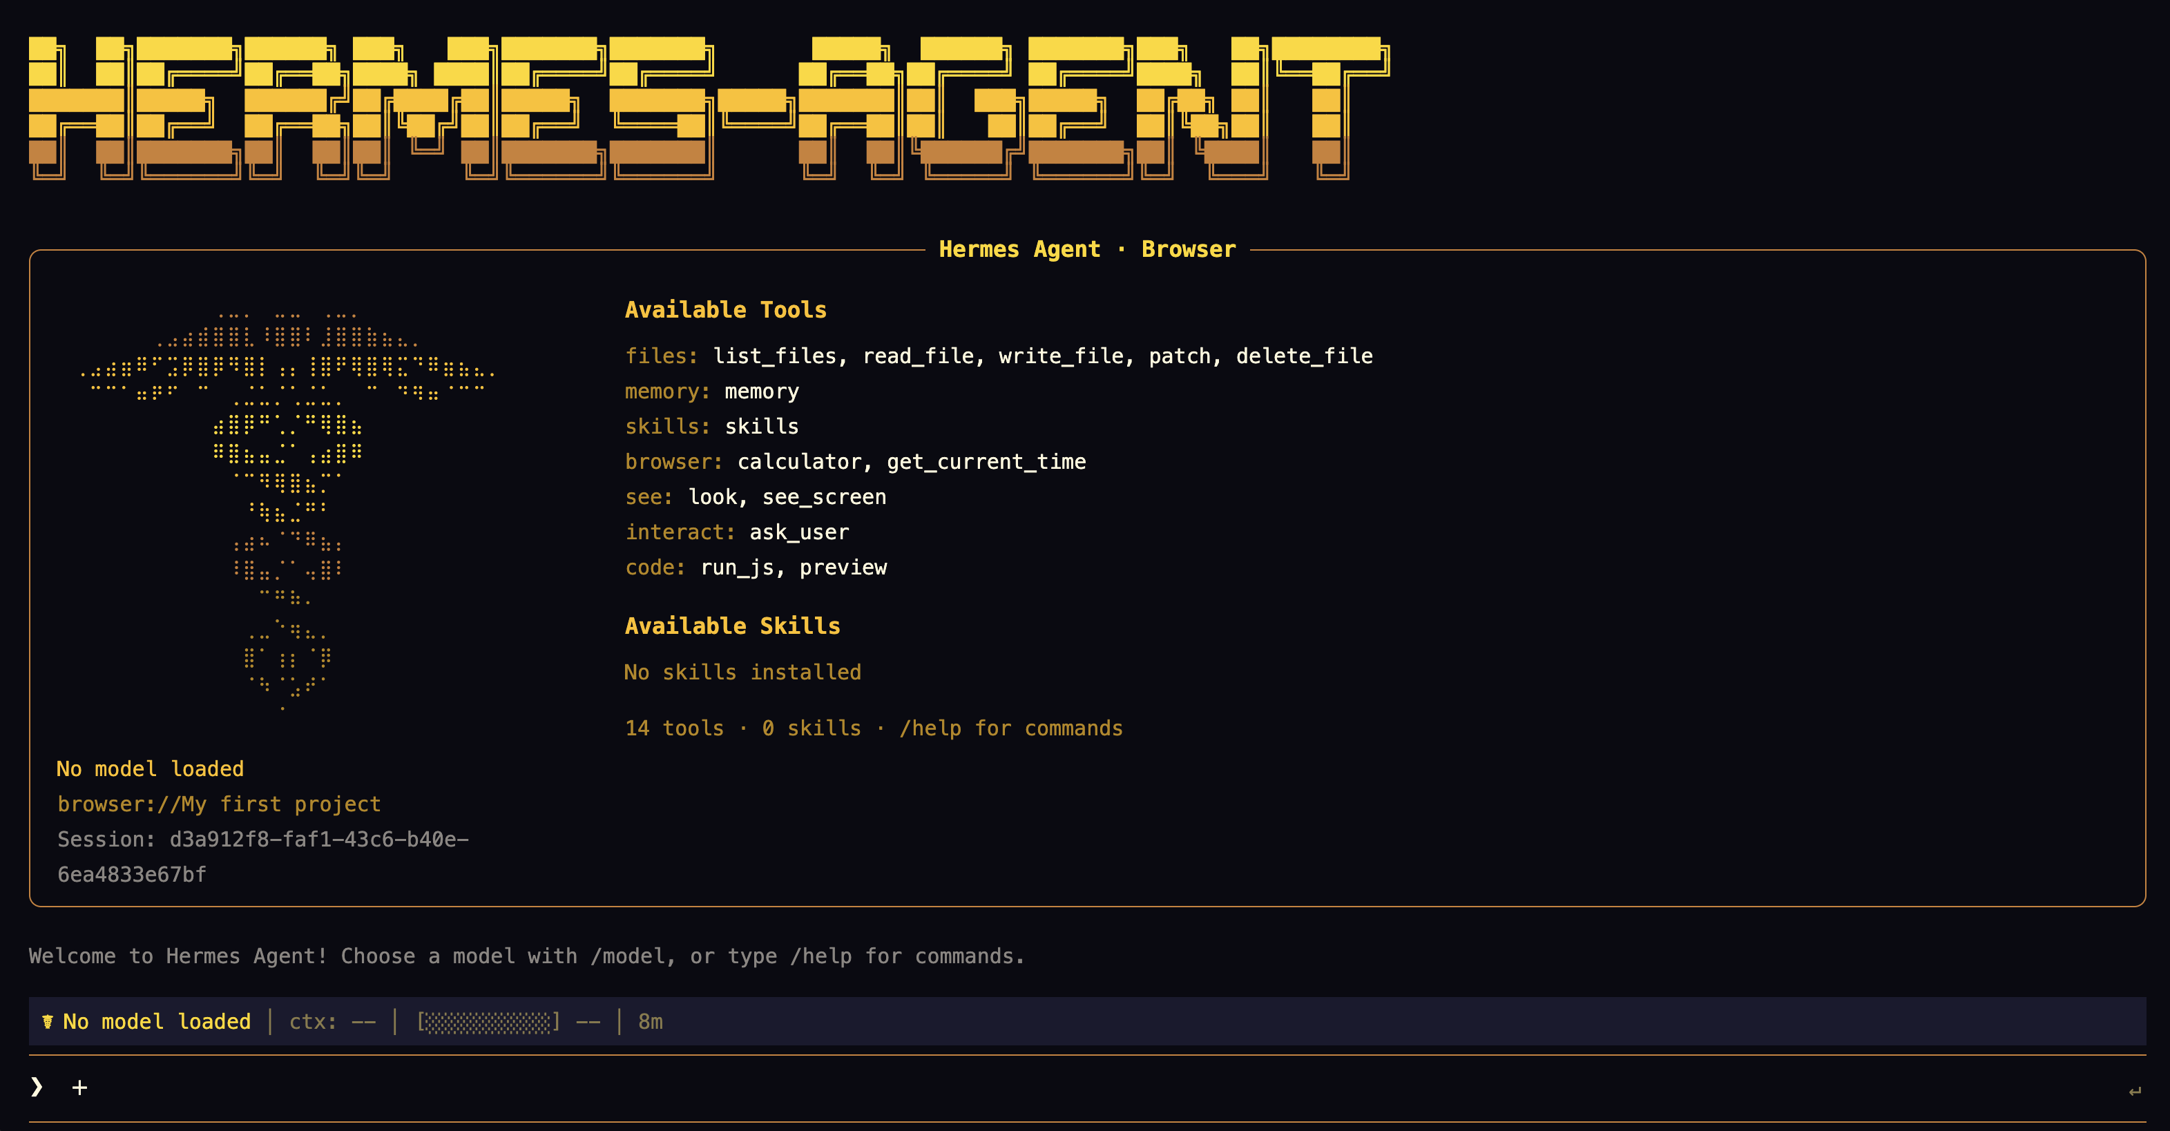Click the status bar model icon
The width and height of the screenshot is (2170, 1131).
pos(48,1021)
